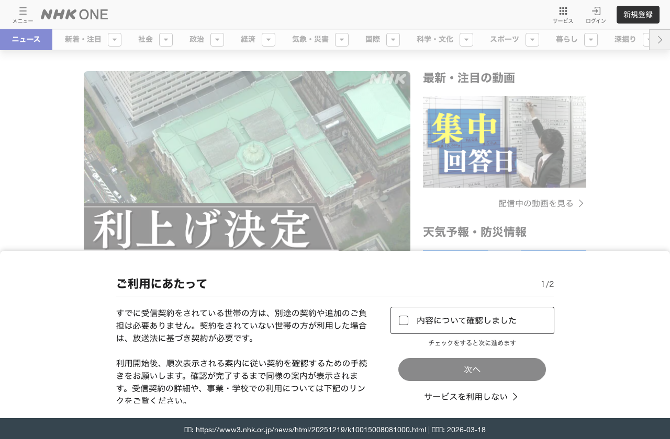Select the ニュース tab
Image resolution: width=670 pixels, height=439 pixels.
pyautogui.click(x=26, y=39)
